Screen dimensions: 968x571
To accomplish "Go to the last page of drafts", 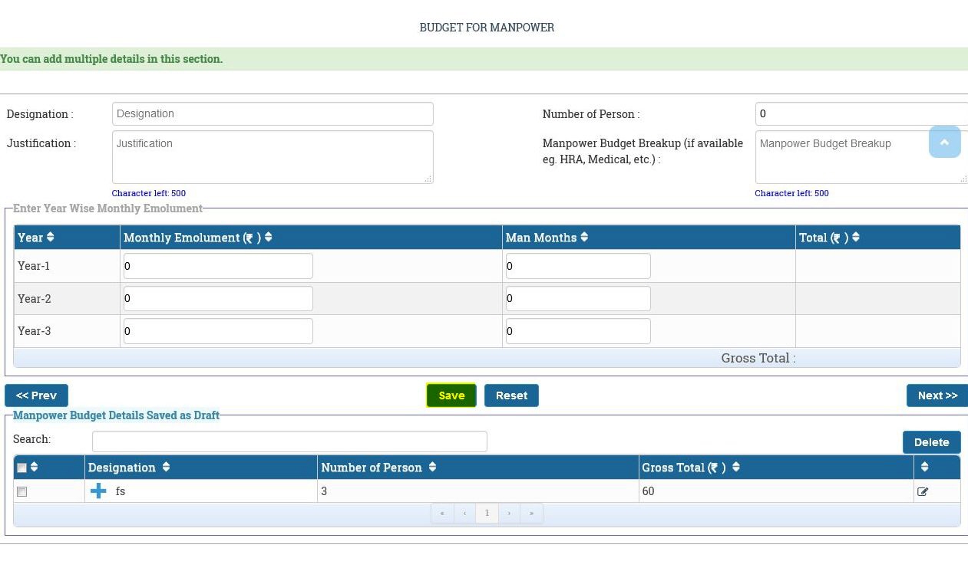I will (x=531, y=514).
